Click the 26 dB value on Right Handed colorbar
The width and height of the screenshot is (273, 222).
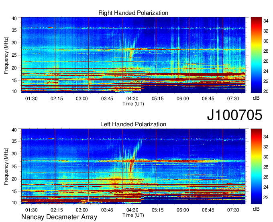tap(266, 61)
